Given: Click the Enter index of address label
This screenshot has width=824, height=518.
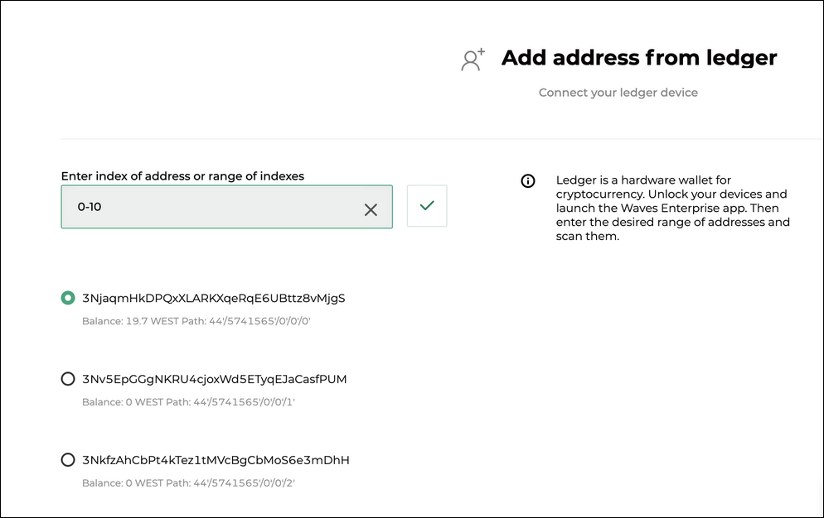Looking at the screenshot, I should pos(182,176).
